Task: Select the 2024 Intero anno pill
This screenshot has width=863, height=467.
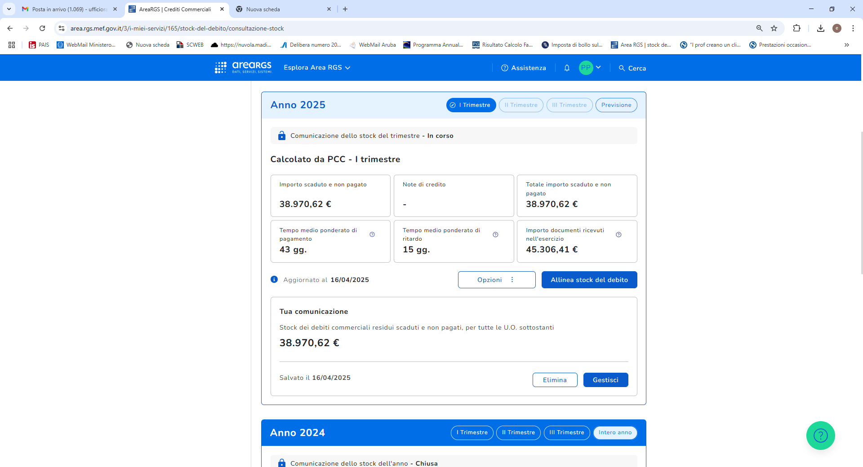Action: (x=615, y=432)
